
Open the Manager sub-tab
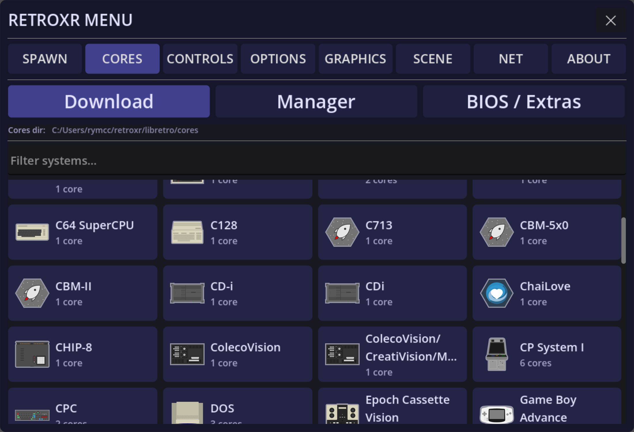coord(316,101)
